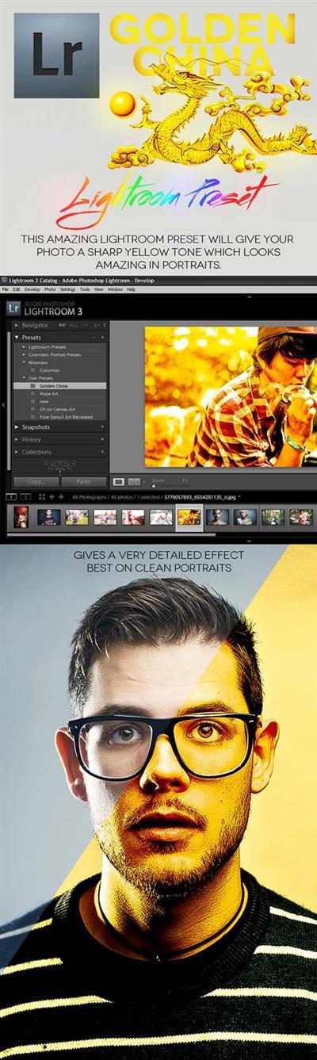Apply the preset named new
This screenshot has height=1060, width=317.
pyautogui.click(x=44, y=401)
